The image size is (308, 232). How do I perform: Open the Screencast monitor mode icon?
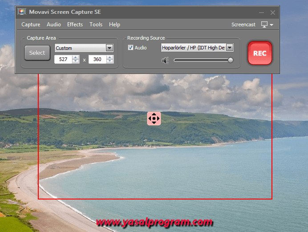click(x=264, y=24)
